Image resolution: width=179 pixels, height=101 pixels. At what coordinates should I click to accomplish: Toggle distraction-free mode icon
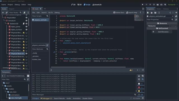click(x=143, y=9)
